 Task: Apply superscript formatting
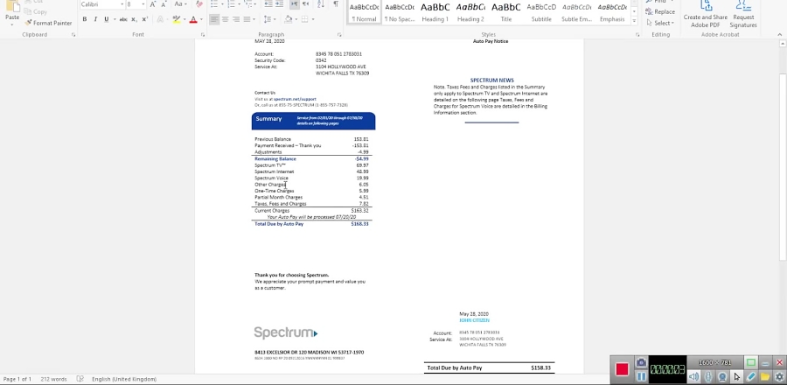tap(144, 19)
